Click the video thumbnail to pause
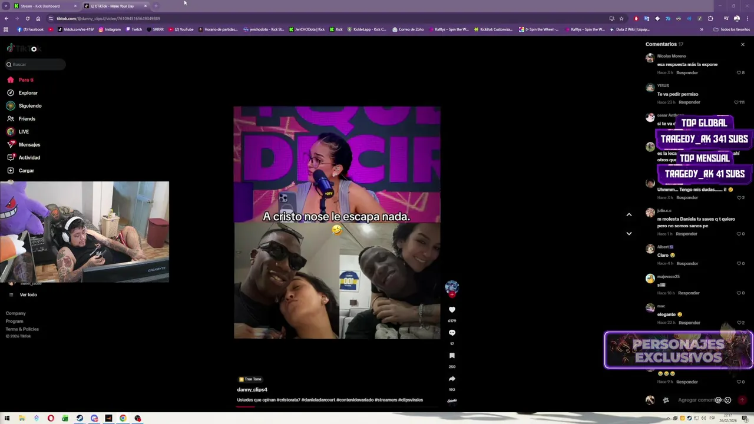 click(x=337, y=223)
